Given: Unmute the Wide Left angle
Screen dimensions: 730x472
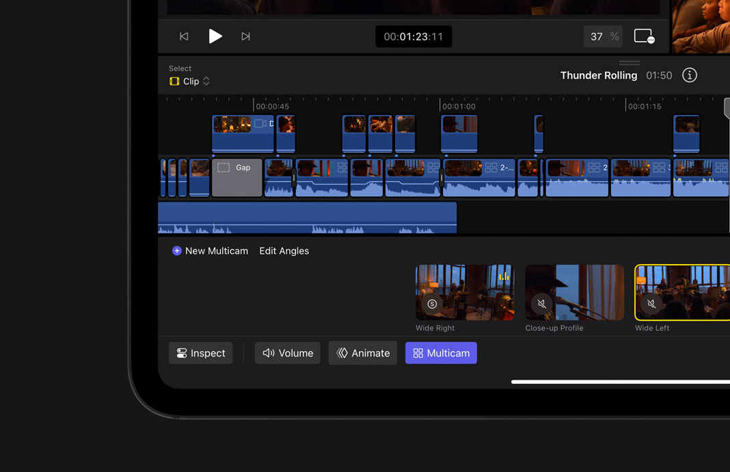Looking at the screenshot, I should click(651, 304).
